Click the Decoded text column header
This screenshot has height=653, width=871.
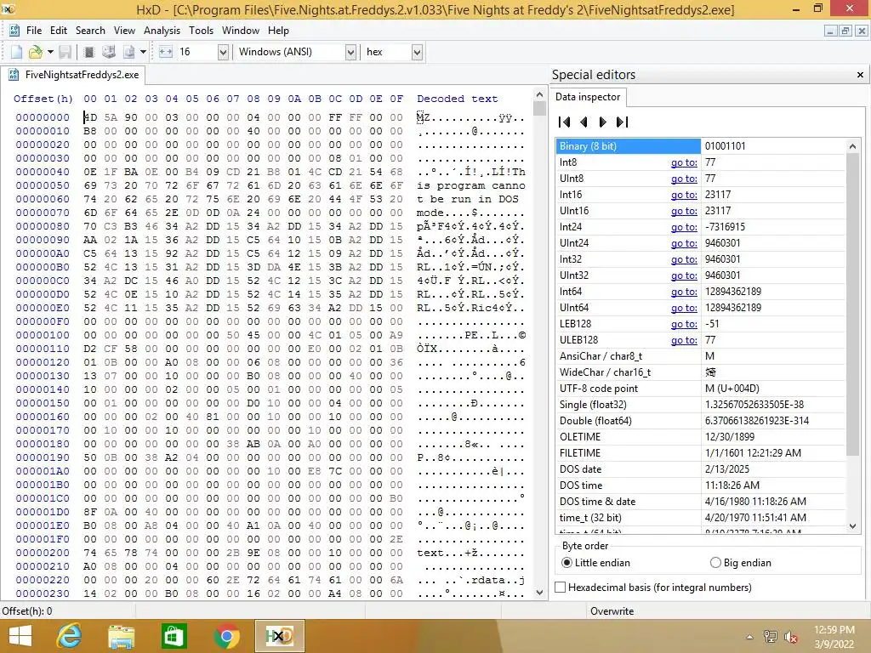coord(457,99)
